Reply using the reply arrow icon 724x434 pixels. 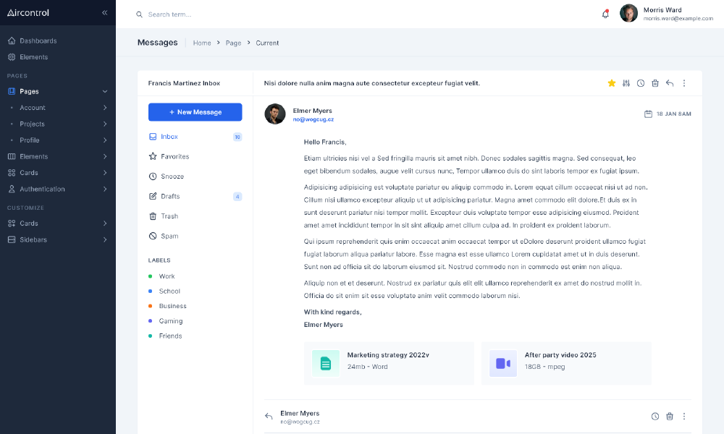coord(670,83)
